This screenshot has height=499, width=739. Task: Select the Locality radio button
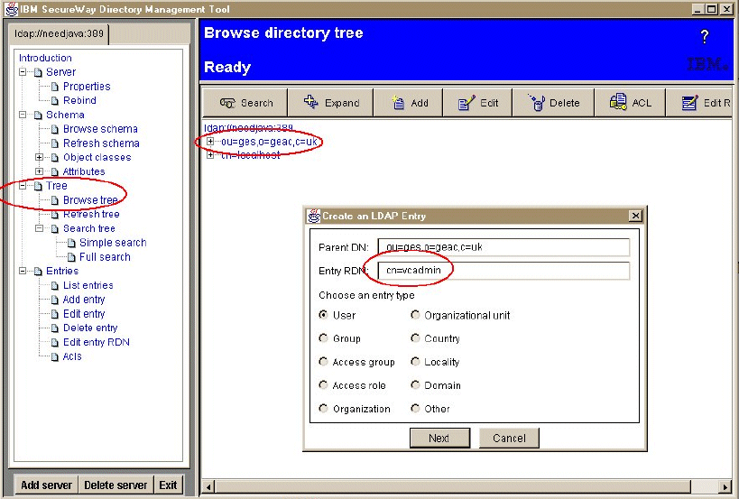coord(415,362)
